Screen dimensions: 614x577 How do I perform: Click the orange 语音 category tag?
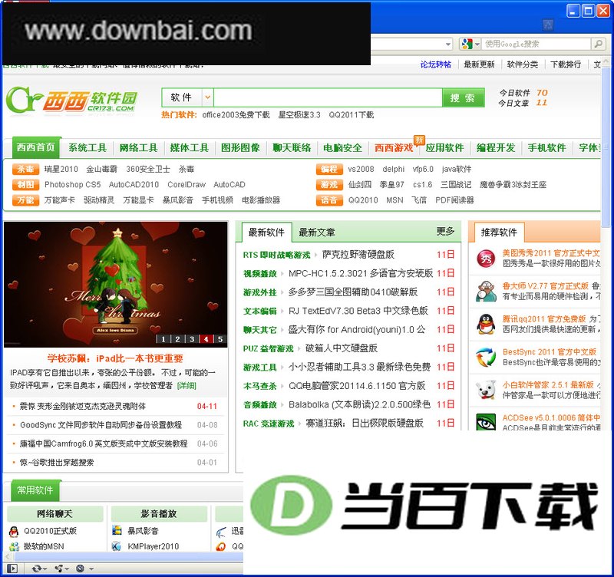(x=329, y=200)
